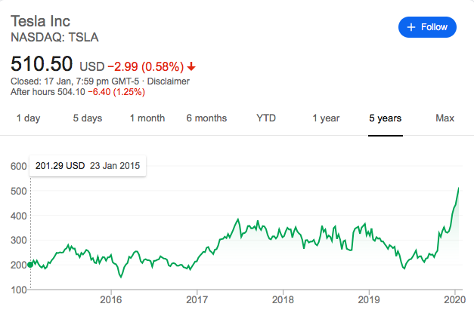Click the chart at 2016 label

[111, 298]
